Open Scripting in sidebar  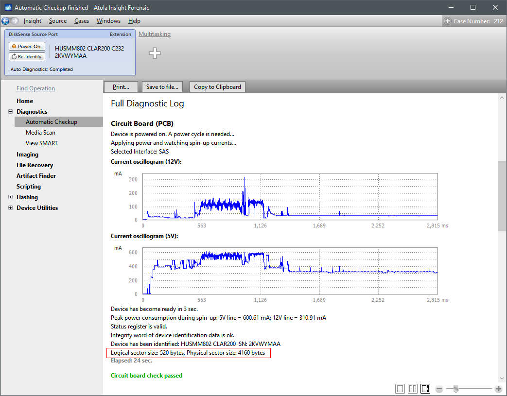pos(29,187)
